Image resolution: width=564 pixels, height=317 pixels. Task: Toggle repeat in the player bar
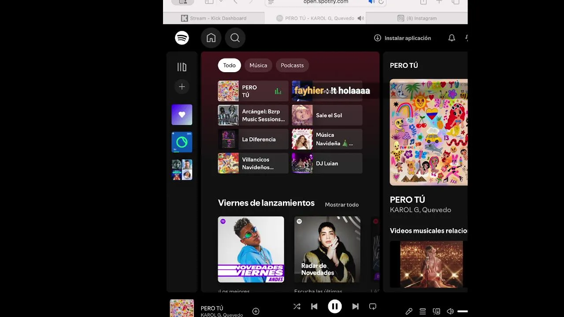pyautogui.click(x=373, y=306)
